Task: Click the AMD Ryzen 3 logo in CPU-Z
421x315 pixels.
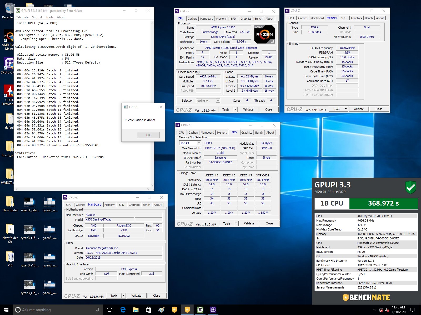Action: coord(265,34)
